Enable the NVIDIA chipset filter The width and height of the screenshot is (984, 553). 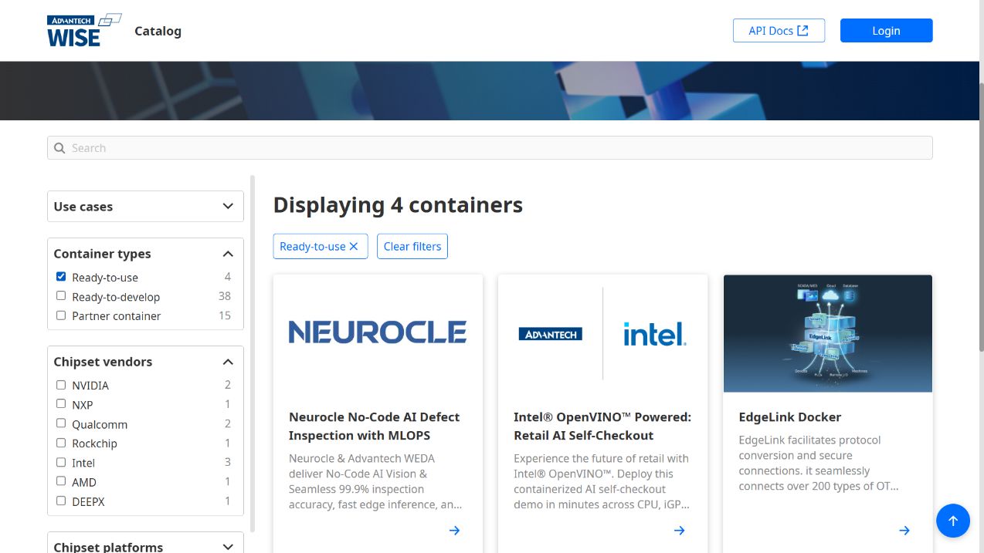tap(61, 384)
